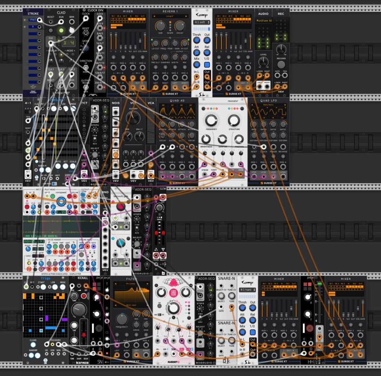The image size is (381, 376).
Task: Click the AUDIO module LEVEL knob
Action: (x=263, y=61)
